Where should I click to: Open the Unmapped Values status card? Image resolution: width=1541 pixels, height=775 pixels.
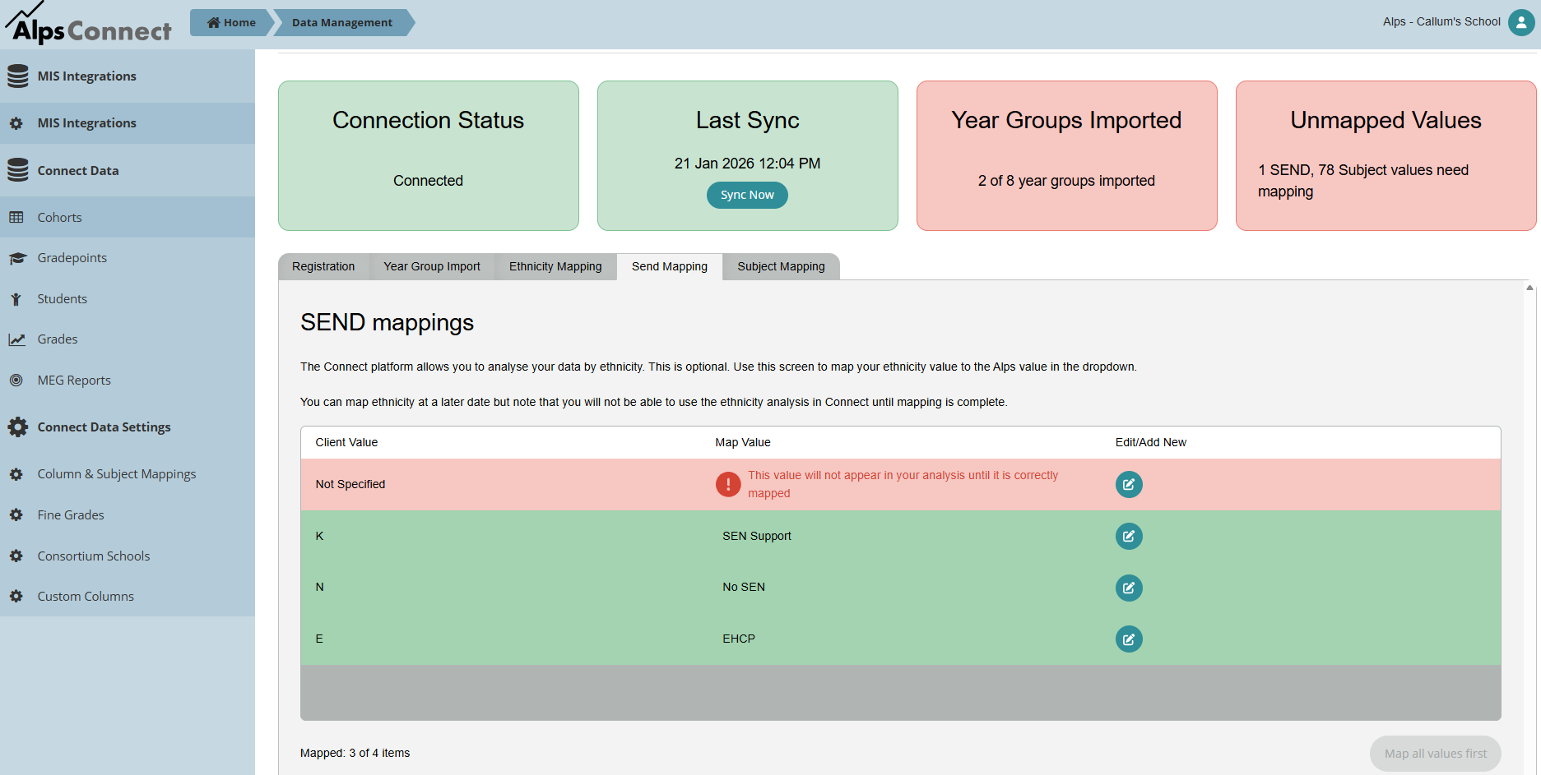coord(1386,155)
